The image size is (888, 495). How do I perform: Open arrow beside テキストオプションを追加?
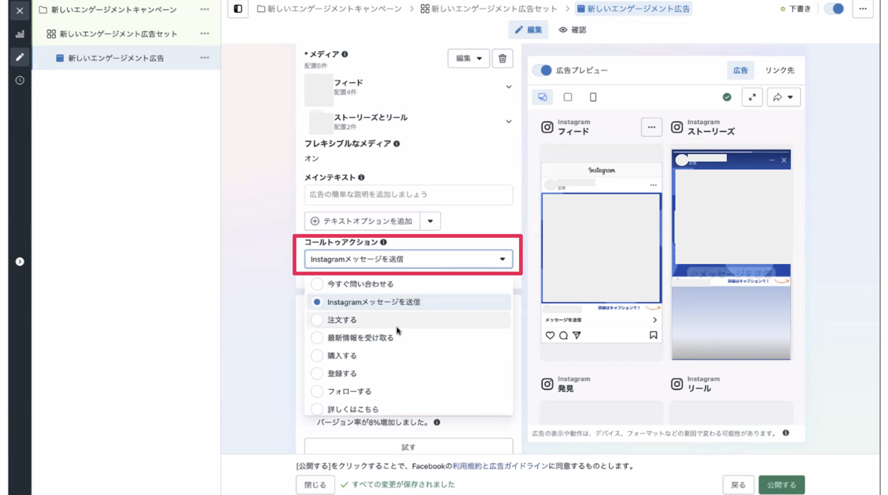point(430,221)
